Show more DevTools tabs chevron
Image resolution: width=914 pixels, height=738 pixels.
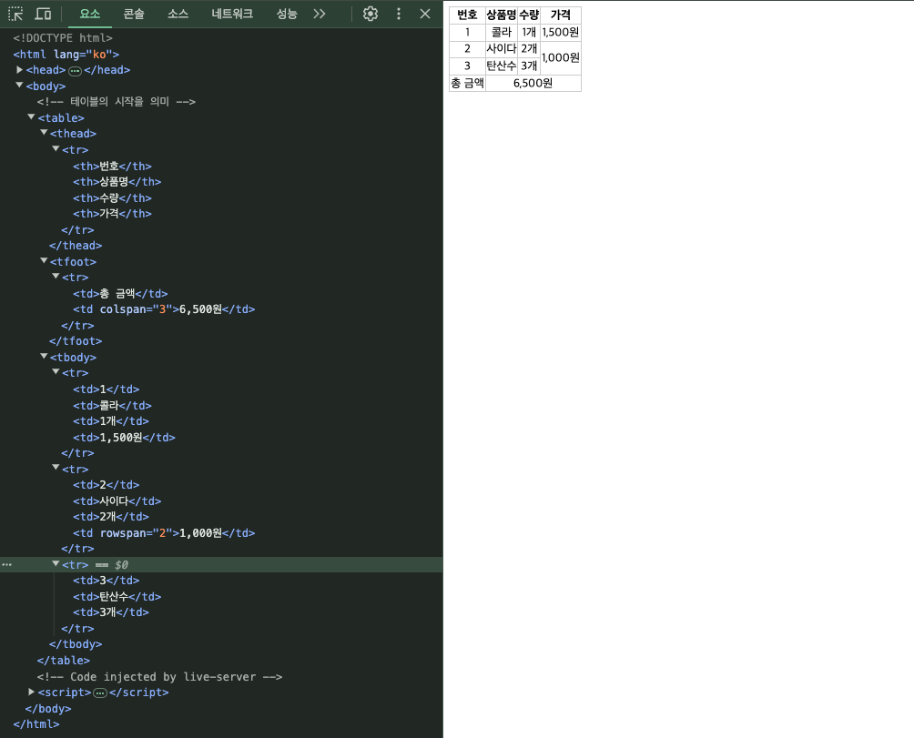tap(319, 14)
